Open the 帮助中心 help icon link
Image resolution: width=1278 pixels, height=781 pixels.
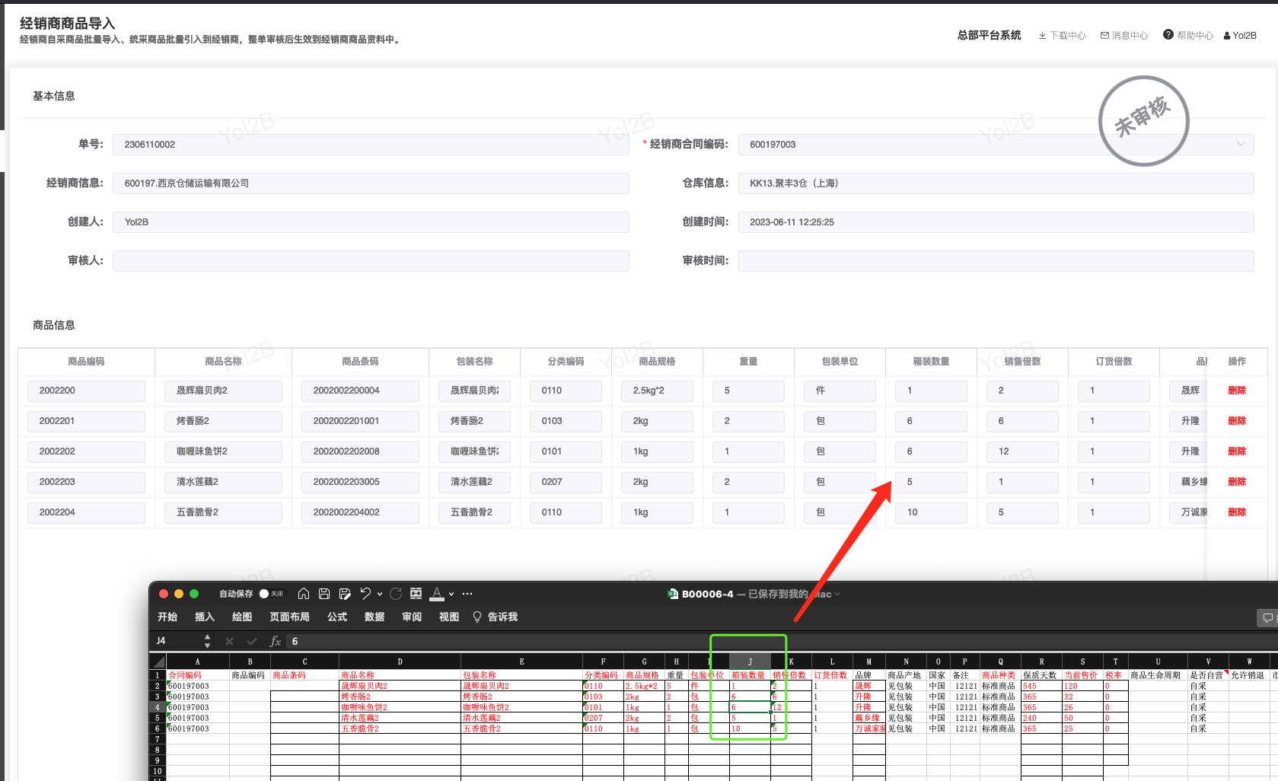tap(1188, 35)
